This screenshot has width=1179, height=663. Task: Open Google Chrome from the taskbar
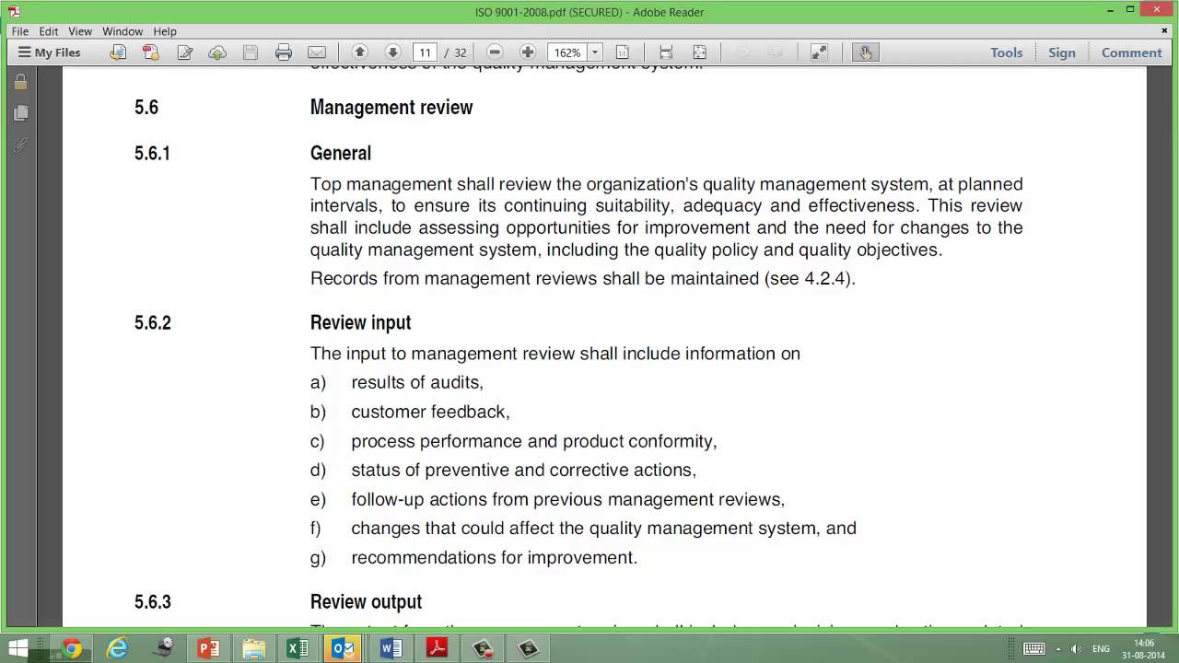72,648
